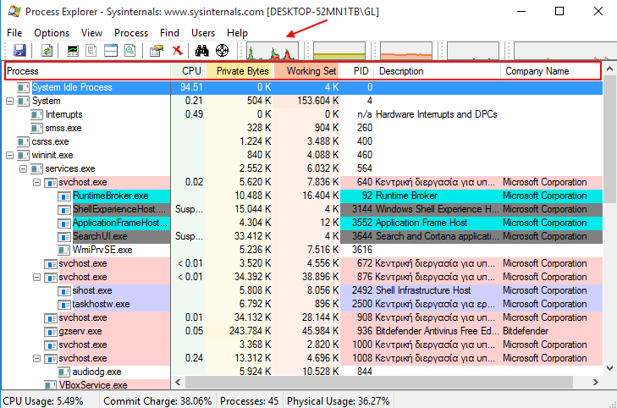Click the Processes: 45 status bar entry
Viewport: 617px width, 408px height.
pyautogui.click(x=249, y=401)
